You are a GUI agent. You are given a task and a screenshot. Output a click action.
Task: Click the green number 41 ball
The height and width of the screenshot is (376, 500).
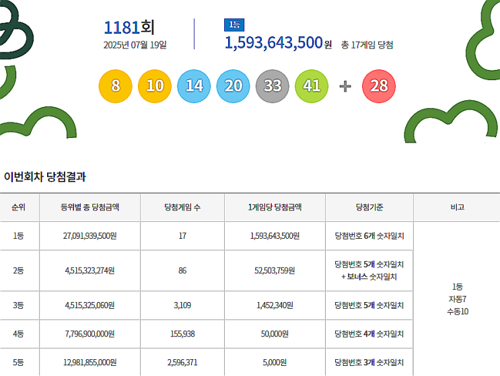(x=312, y=86)
